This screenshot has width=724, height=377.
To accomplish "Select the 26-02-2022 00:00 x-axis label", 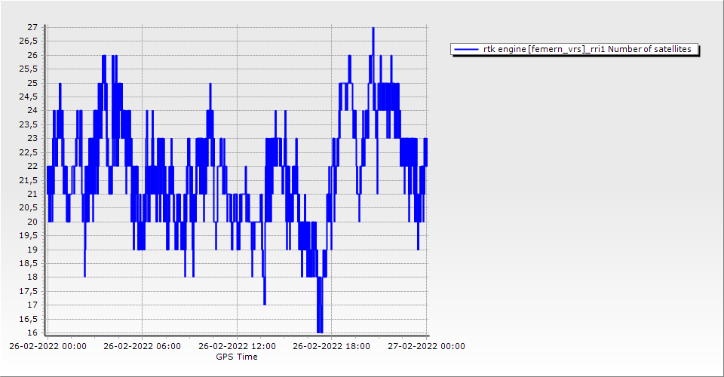I will click(47, 346).
